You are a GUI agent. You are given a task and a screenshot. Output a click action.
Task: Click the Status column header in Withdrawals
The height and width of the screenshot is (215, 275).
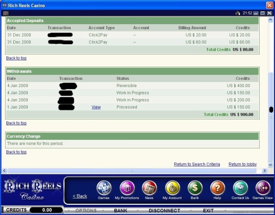123,79
